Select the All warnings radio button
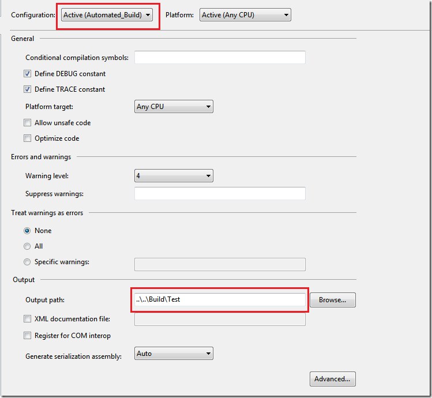This screenshot has width=432, height=398. [28, 246]
